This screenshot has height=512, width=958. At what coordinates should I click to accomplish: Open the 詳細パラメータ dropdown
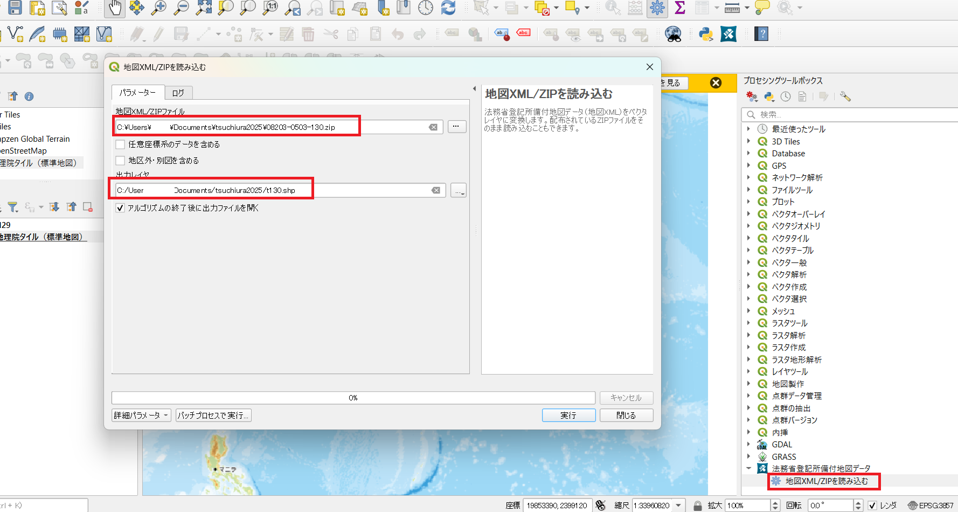tap(141, 415)
